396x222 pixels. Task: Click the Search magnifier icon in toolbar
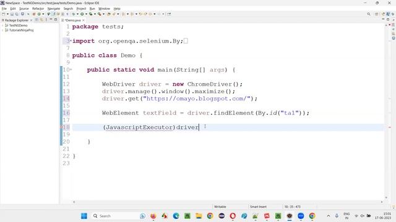[369, 14]
